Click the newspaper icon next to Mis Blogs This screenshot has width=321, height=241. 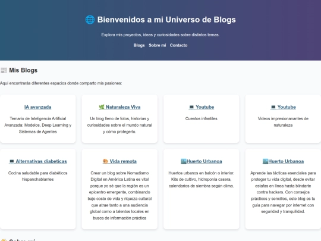coord(4,70)
